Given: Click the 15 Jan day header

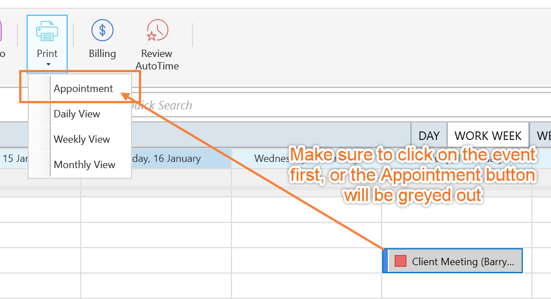Looking at the screenshot, I should click(14, 159).
